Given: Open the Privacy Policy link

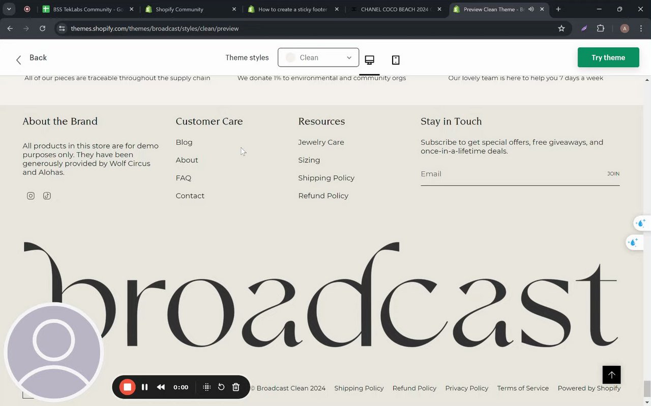Looking at the screenshot, I should [467, 388].
